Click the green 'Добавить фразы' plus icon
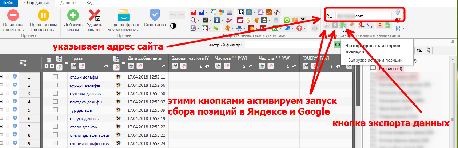 click(x=73, y=16)
